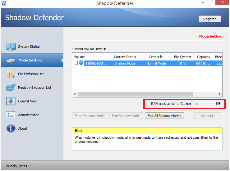Select the volume name TI10690900F cell

[x=96, y=63]
